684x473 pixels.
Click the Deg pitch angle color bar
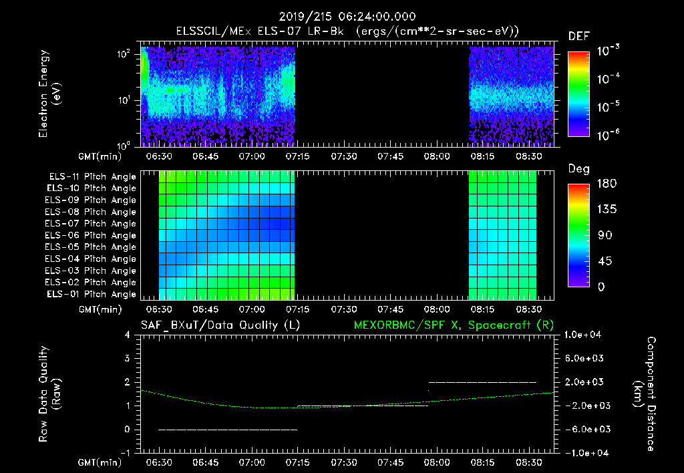point(578,236)
